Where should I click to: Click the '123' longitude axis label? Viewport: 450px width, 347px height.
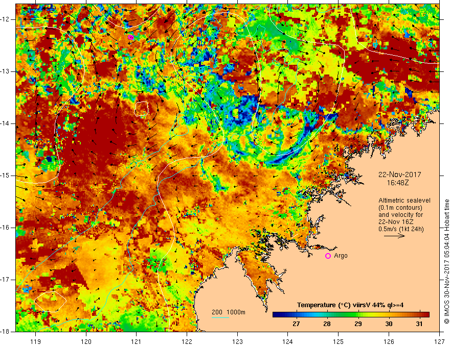pos(237,341)
